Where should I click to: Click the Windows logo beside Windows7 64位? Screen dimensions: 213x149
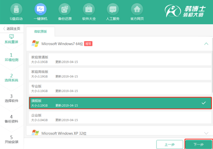(35, 44)
